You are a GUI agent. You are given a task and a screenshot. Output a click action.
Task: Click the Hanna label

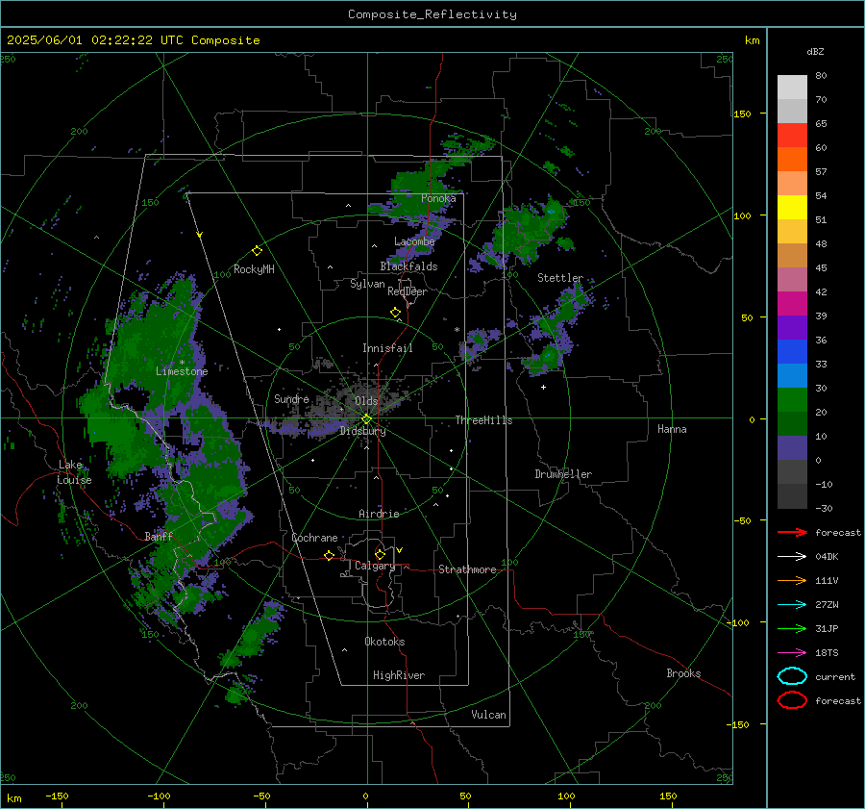(672, 429)
